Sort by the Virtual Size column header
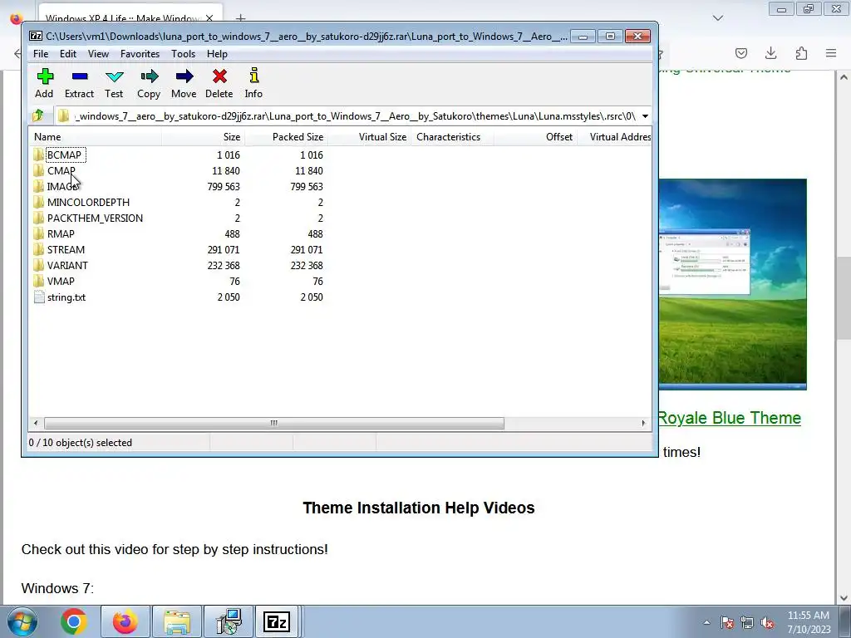Image resolution: width=851 pixels, height=638 pixels. pyautogui.click(x=369, y=137)
